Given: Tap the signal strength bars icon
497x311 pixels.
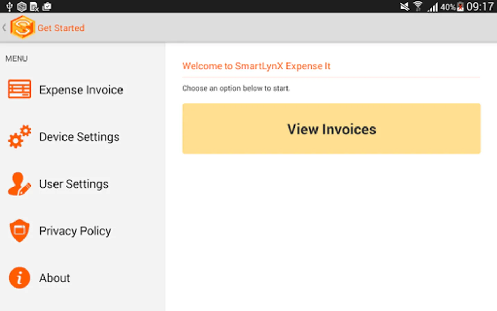Looking at the screenshot, I should (x=433, y=7).
